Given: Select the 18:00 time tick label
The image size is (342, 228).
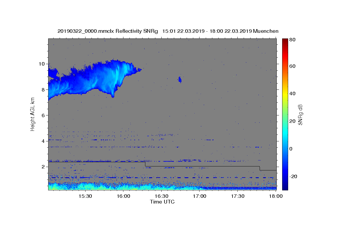Looking at the screenshot, I should [x=276, y=196].
